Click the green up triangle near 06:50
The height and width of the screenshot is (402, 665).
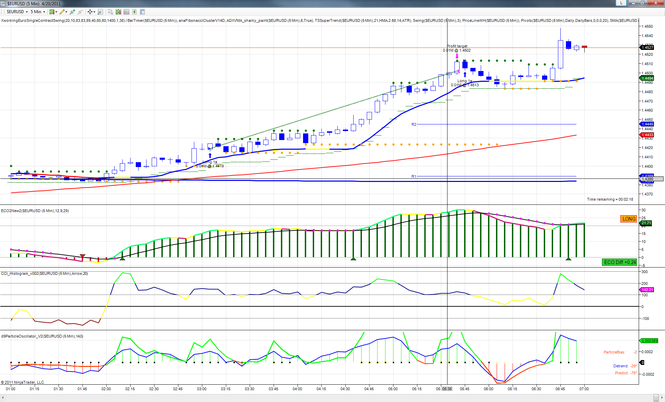pos(568,259)
